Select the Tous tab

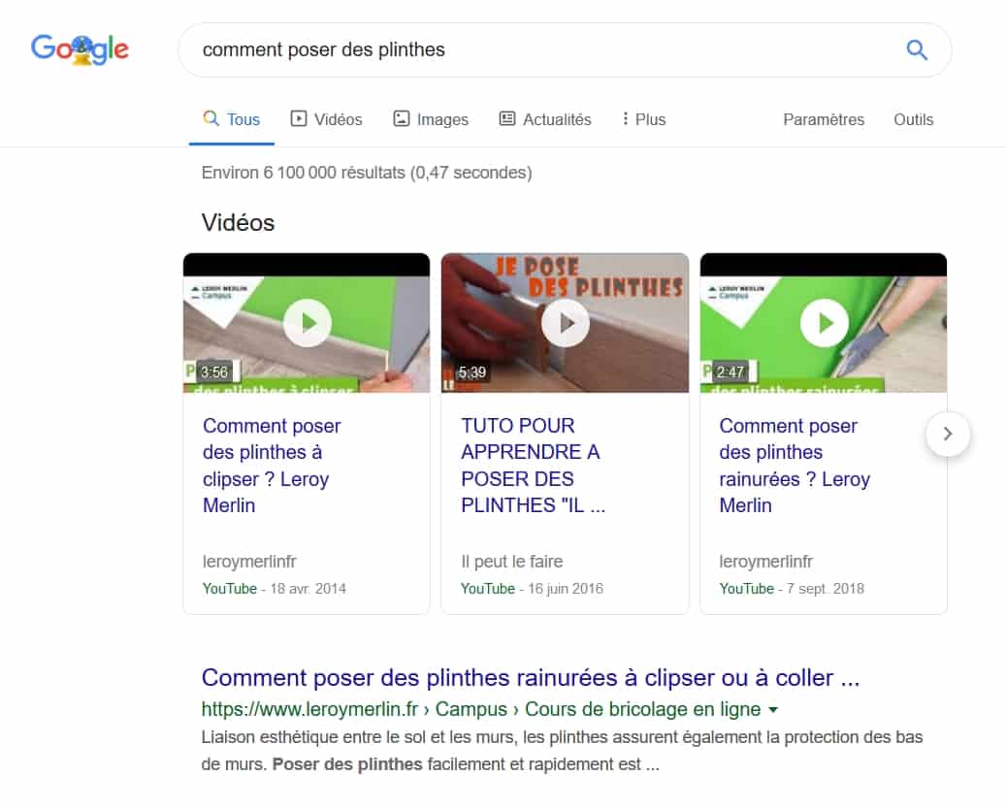(232, 119)
